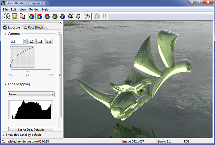Image resolution: width=215 pixels, height=145 pixels.
Task: Collapse the Tone Mapping section
Action: pos(6,84)
